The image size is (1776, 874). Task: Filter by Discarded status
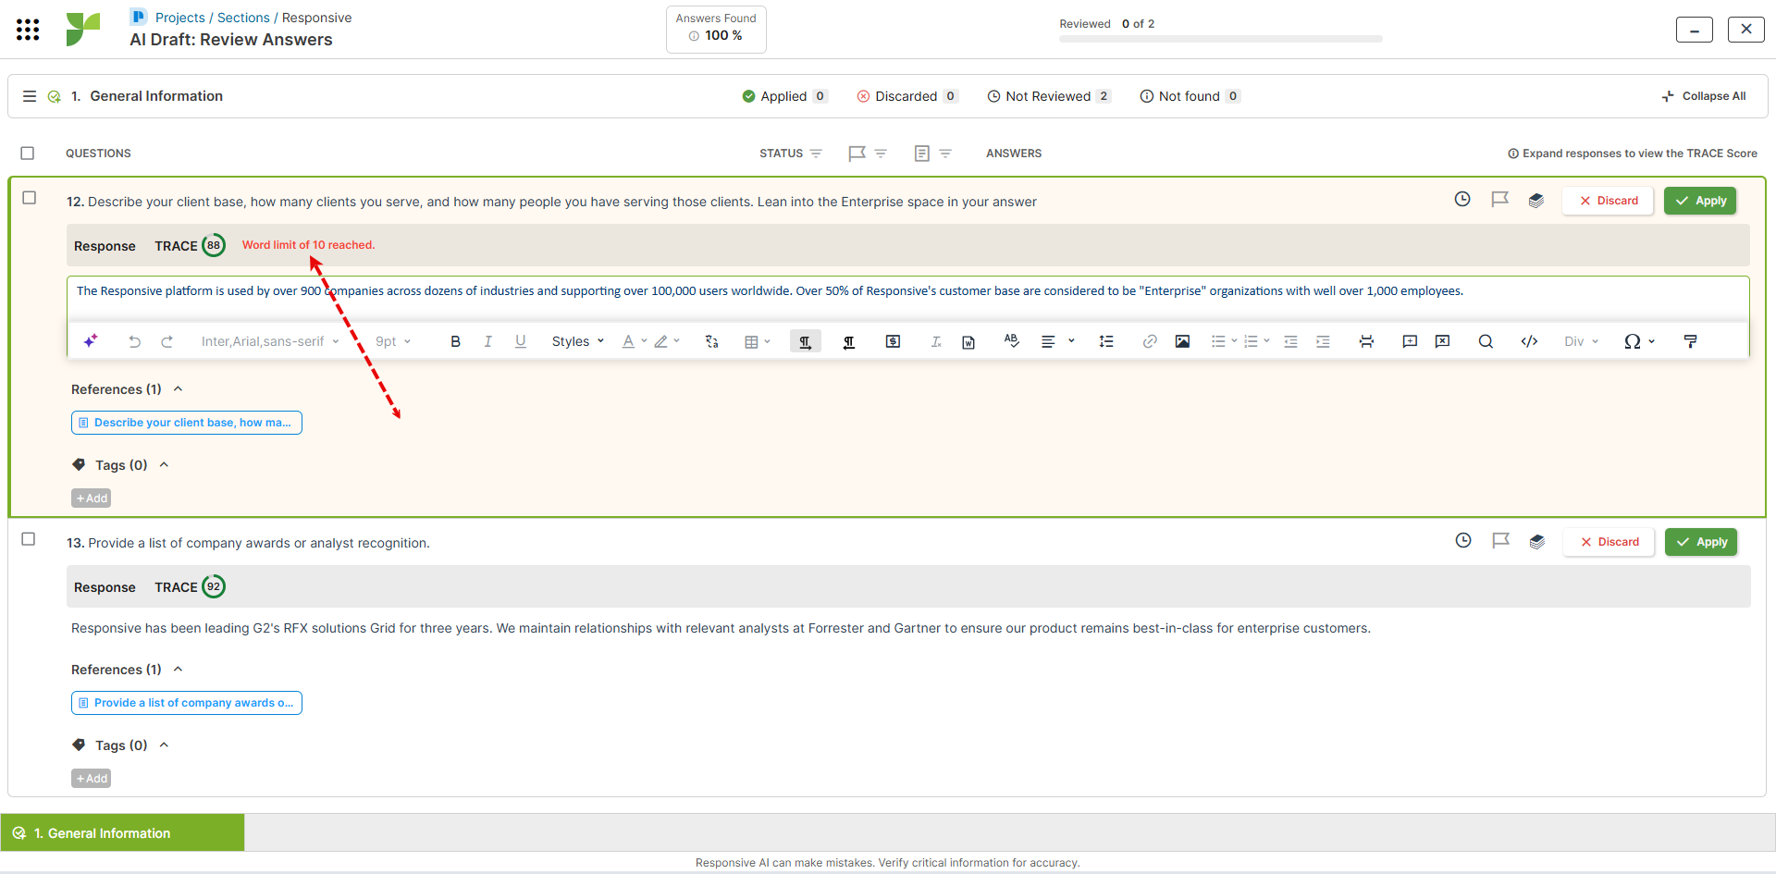point(907,96)
